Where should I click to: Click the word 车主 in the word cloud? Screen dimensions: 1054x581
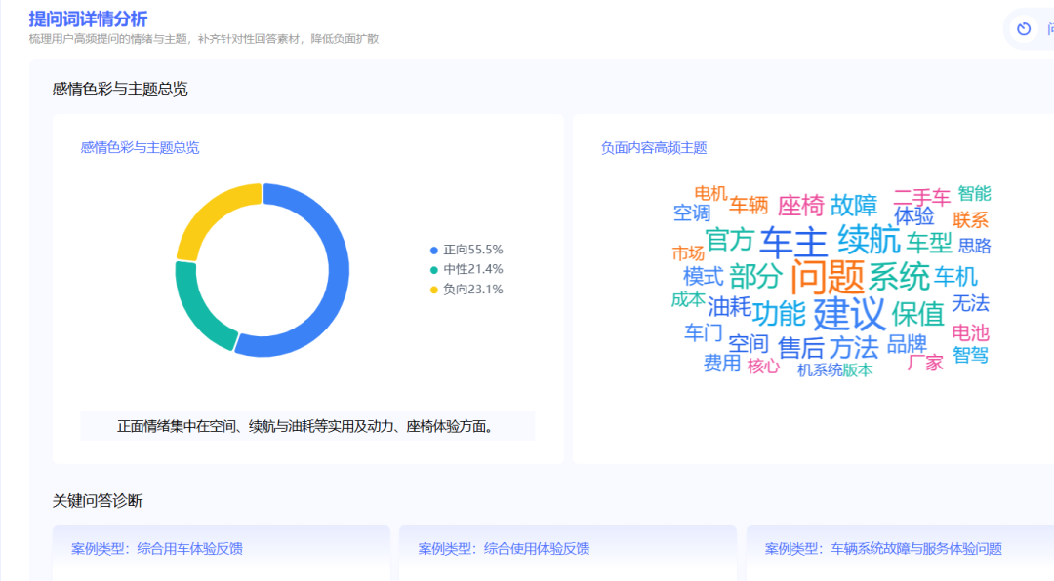click(793, 242)
